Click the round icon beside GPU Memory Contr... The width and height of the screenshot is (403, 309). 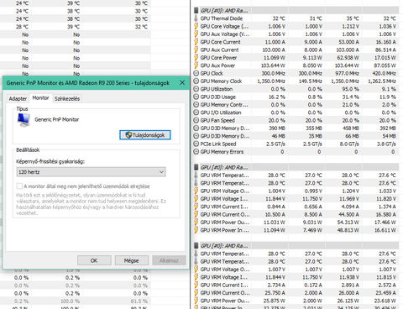point(196,105)
